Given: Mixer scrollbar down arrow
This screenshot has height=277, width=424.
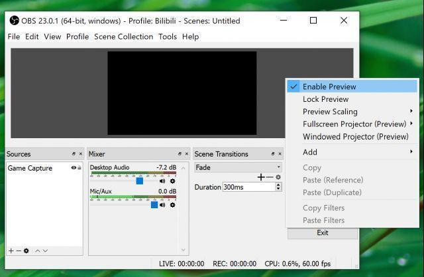Looking at the screenshot, I should [184, 250].
